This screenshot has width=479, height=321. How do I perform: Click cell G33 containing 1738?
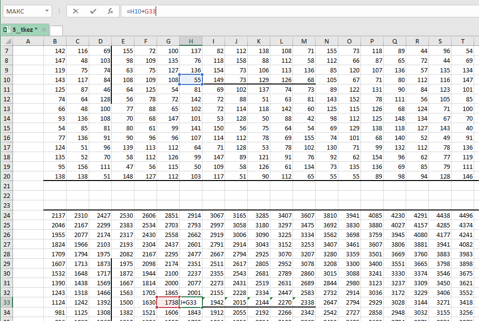(168, 302)
